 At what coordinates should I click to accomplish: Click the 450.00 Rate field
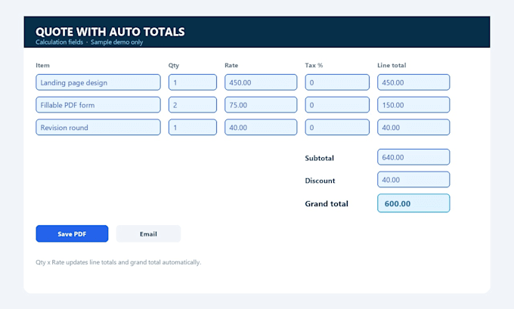click(261, 82)
